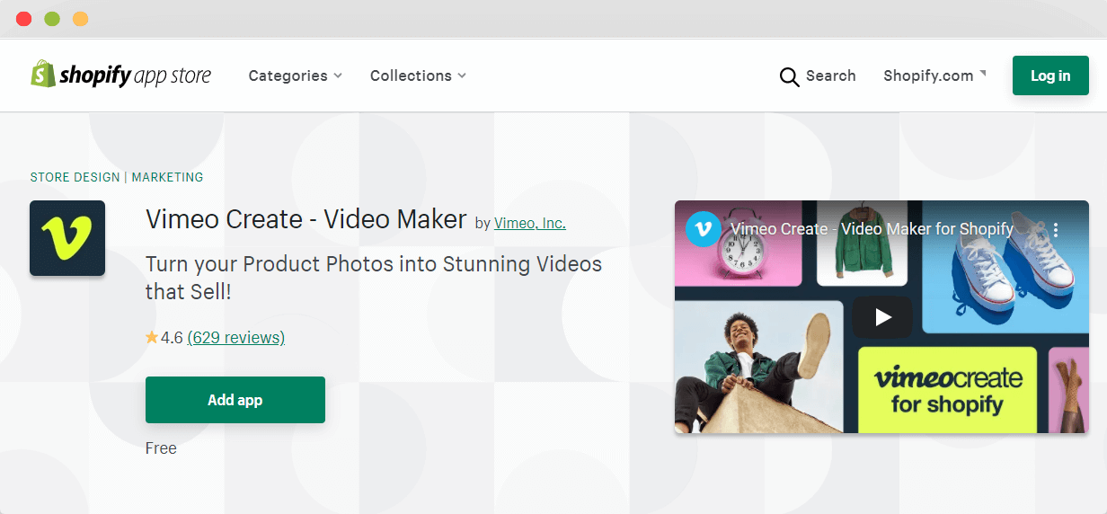The height and width of the screenshot is (514, 1107).
Task: Click the video title 'Vimeo Create - Video Maker for Shopify'
Action: [872, 229]
